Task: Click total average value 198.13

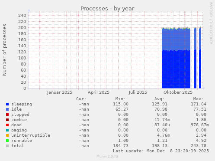Action: (160, 146)
